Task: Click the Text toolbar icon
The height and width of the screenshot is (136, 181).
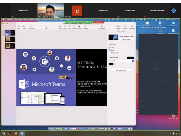Action: [x=69, y=26]
